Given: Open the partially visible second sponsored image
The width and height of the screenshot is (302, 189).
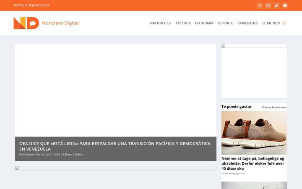Looking at the screenshot, I should pos(254,185).
